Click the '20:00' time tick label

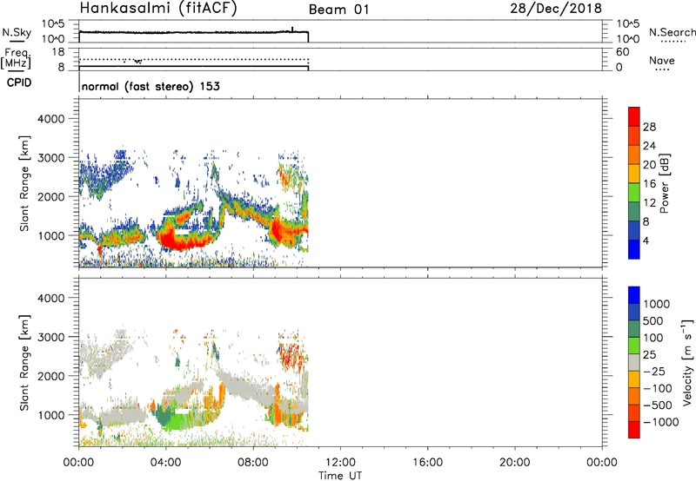[514, 463]
